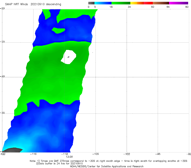Click the '34' color bar label
191x168 pixels.
pyautogui.click(x=129, y=7)
